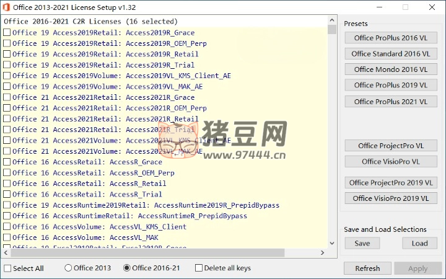Click the Office Standard 2016 VL preset
The height and width of the screenshot is (279, 446).
point(390,54)
